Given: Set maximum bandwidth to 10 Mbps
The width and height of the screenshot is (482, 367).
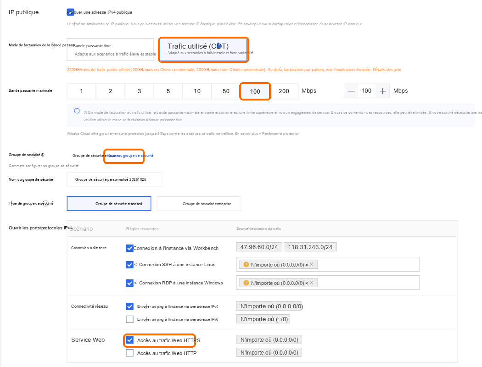Looking at the screenshot, I should pos(197,91).
